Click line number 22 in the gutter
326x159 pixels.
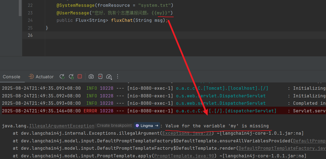(30, 5)
